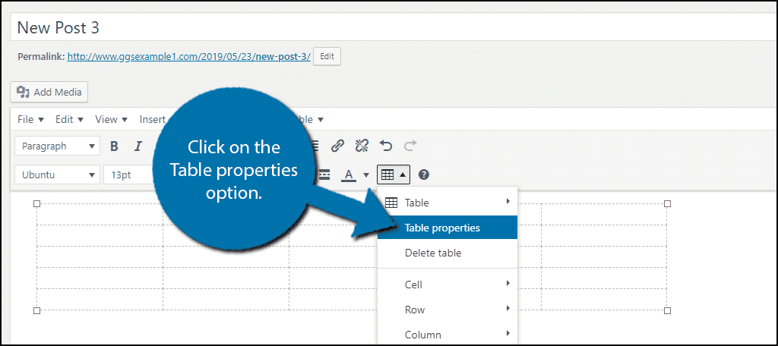Open the keyboard shortcuts help icon

point(424,175)
